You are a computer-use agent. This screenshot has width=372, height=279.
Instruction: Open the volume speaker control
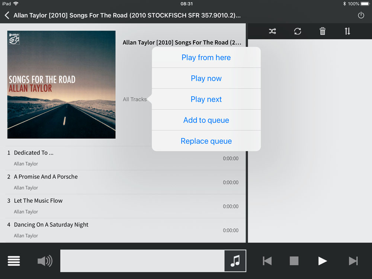coord(45,261)
